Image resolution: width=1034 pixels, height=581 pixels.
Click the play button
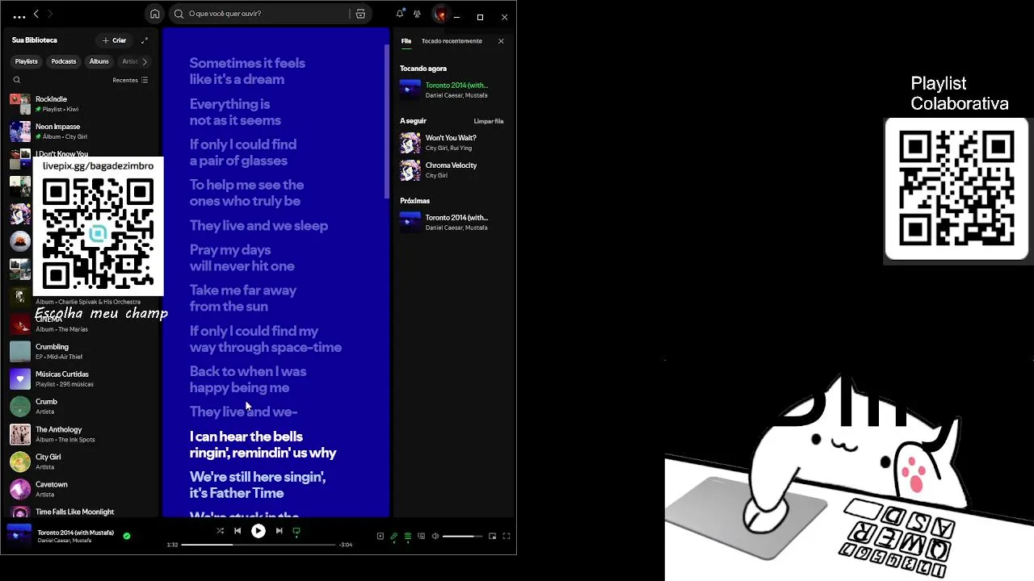[x=258, y=531]
